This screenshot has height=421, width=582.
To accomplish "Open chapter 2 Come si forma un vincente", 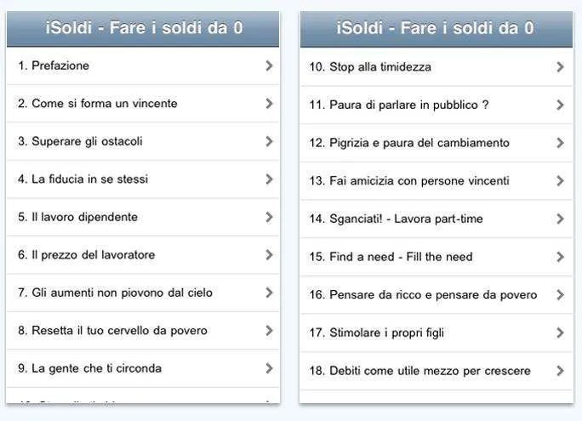I will 143,104.
